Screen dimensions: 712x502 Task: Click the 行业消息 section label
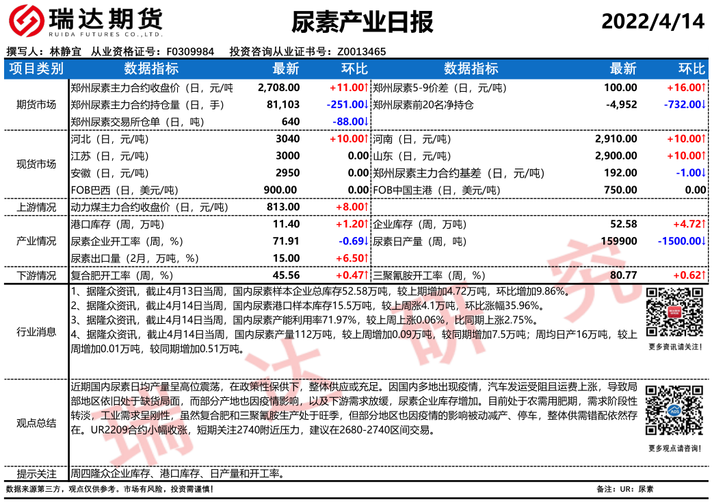(x=36, y=332)
